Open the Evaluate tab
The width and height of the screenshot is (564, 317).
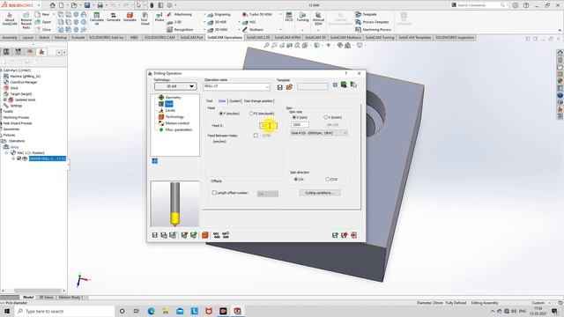tap(78, 37)
